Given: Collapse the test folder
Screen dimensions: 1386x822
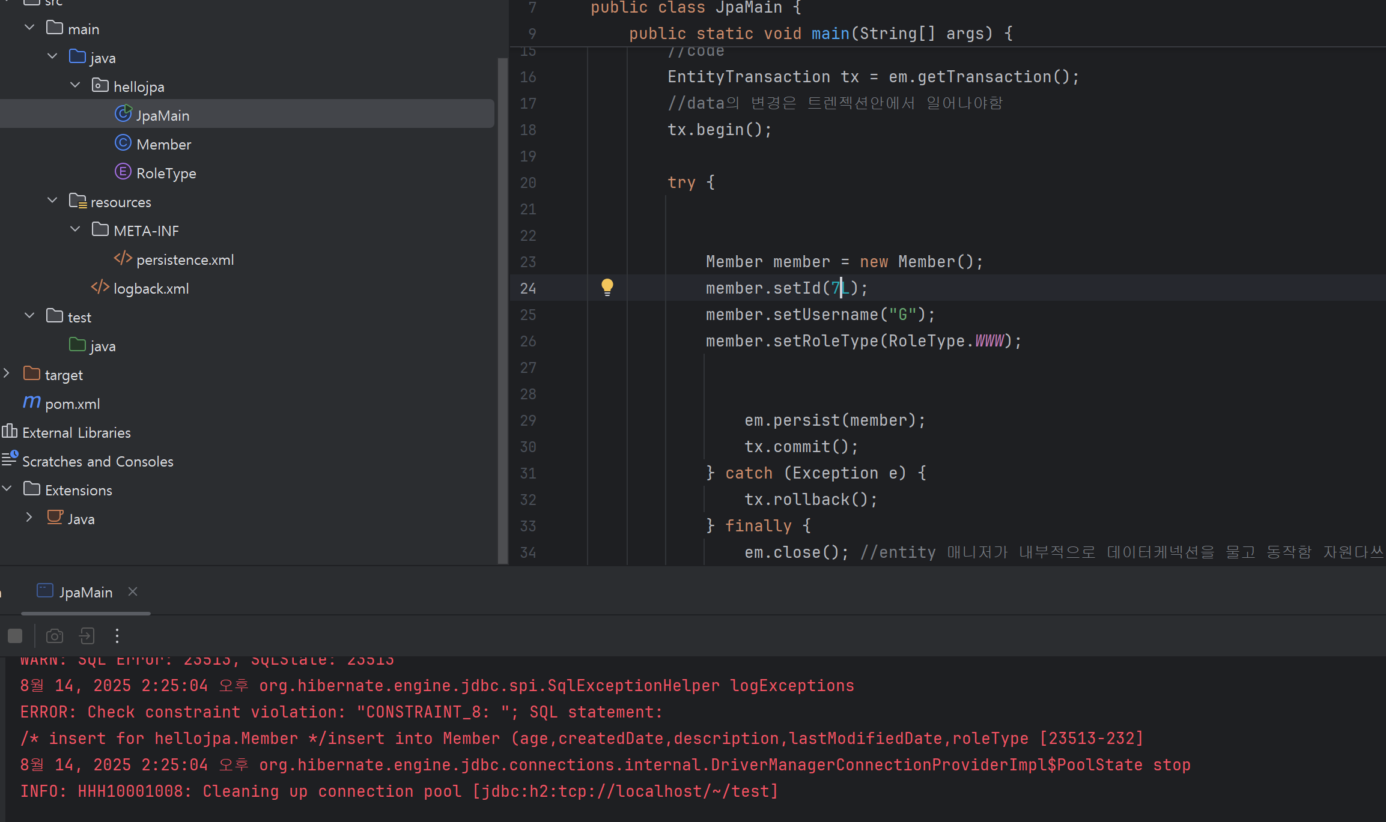Looking at the screenshot, I should coord(29,316).
